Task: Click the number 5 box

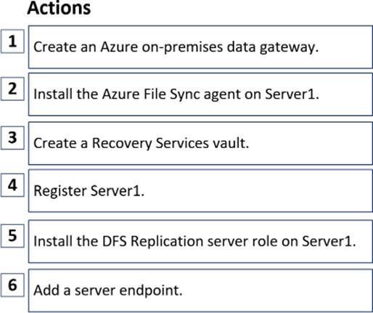Action: 12,236
